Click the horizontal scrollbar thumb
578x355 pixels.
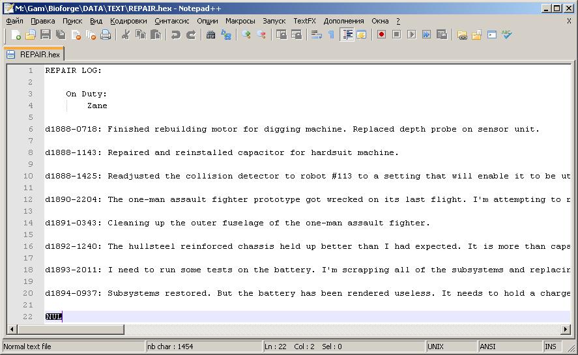(70, 329)
